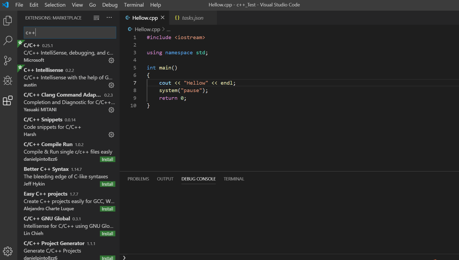Click the extensions search box containing c++
Viewport: 459px width, 260px height.
70,32
